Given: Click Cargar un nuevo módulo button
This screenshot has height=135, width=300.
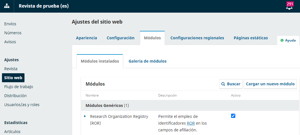Looking at the screenshot, I should click(x=270, y=84).
